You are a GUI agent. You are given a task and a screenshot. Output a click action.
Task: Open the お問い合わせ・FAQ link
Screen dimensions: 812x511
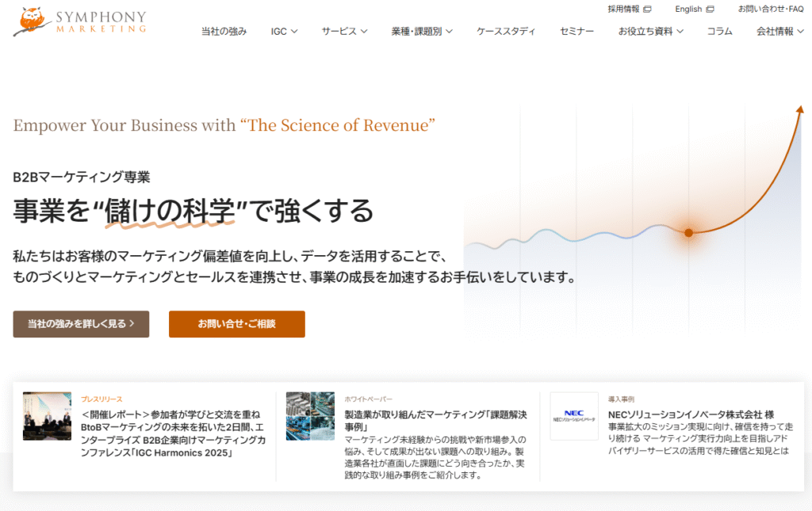[x=770, y=10]
